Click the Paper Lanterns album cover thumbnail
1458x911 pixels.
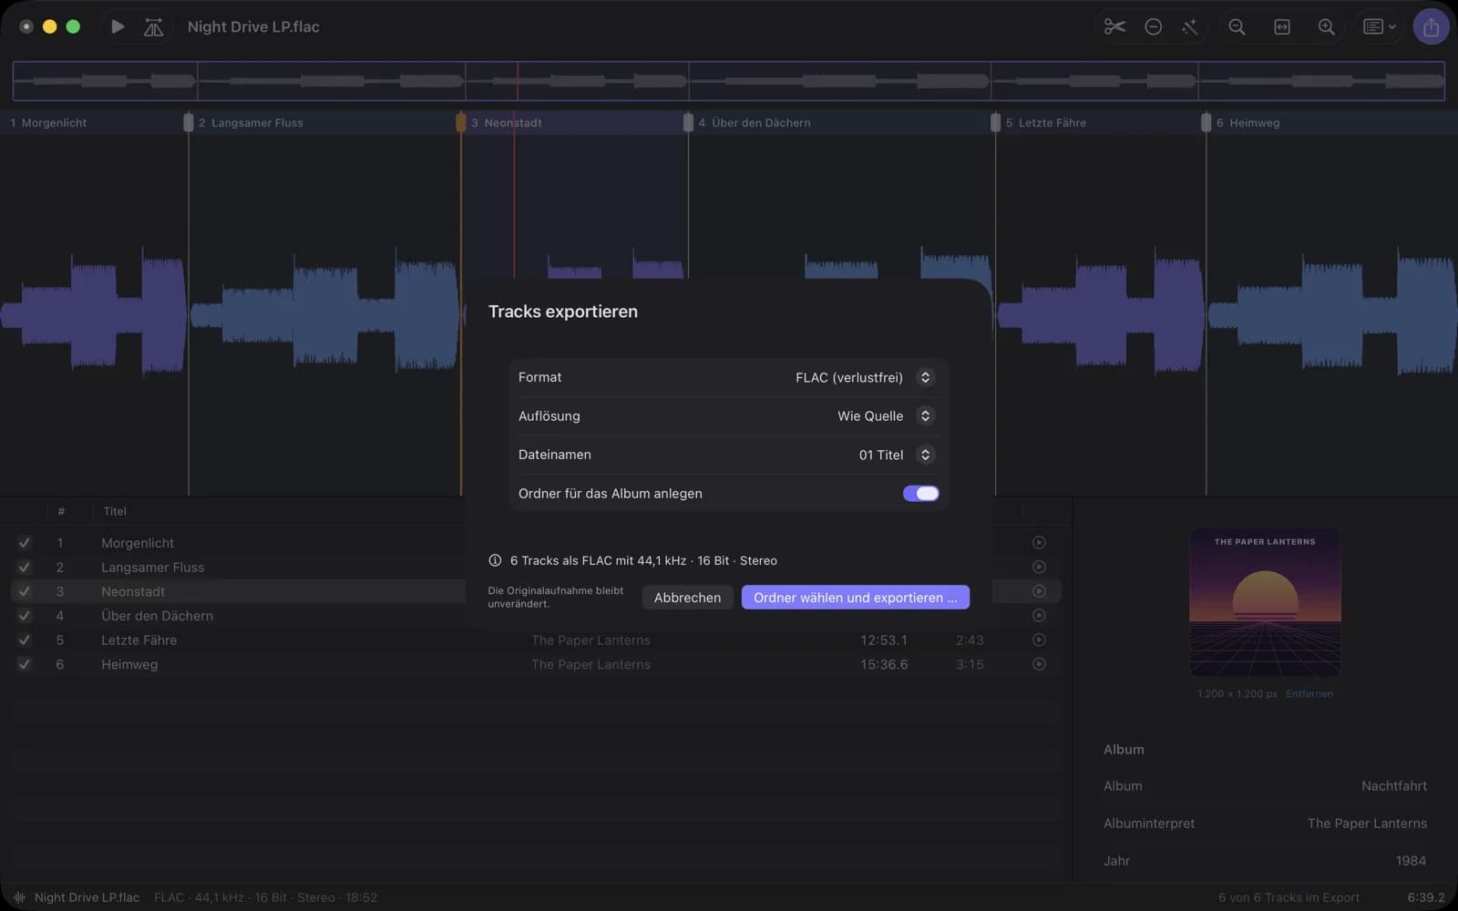point(1265,603)
